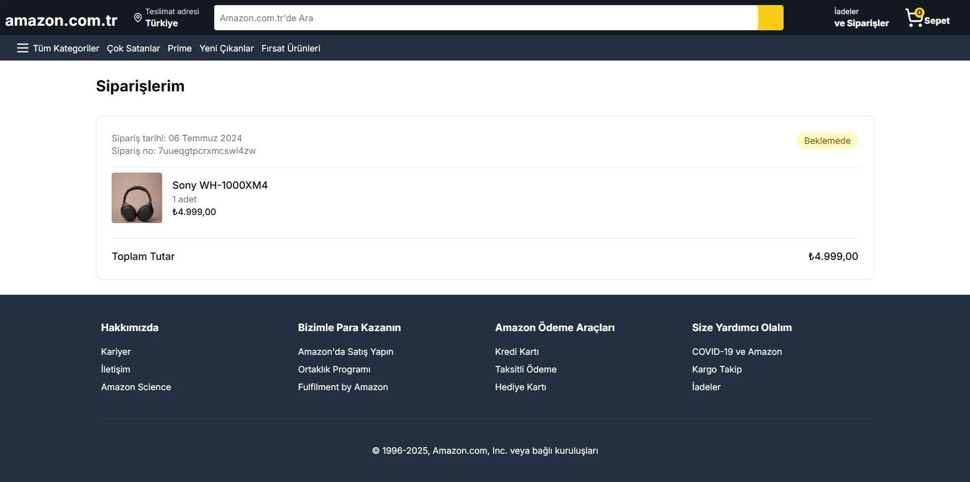Screen dimensions: 970x482
Task: Click the 1 adet quantity text
Action: coord(184,199)
